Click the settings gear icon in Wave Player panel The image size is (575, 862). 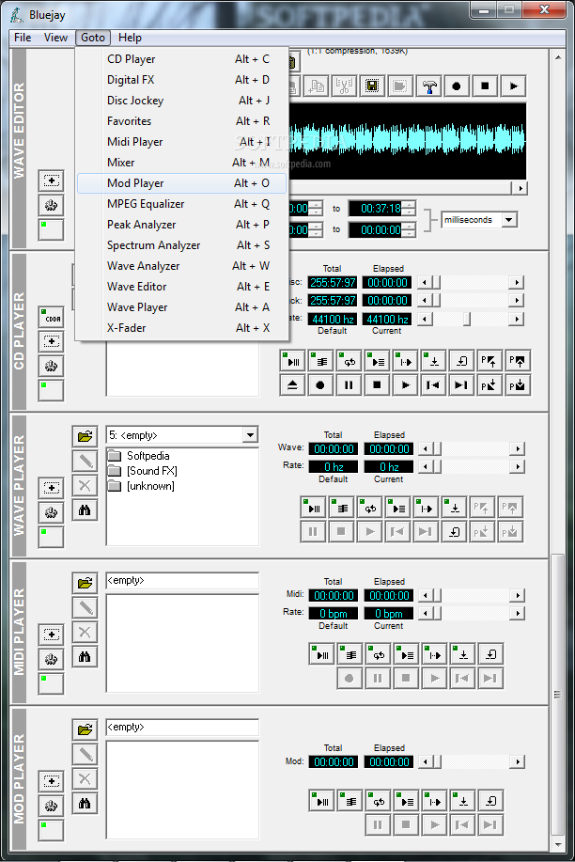(x=51, y=512)
